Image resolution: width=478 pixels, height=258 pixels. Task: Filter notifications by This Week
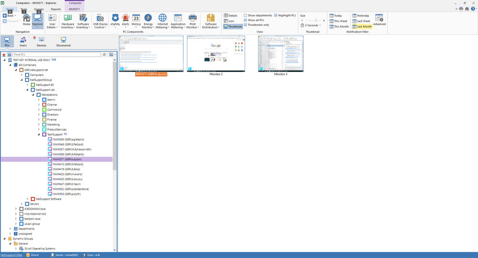[x=338, y=21]
